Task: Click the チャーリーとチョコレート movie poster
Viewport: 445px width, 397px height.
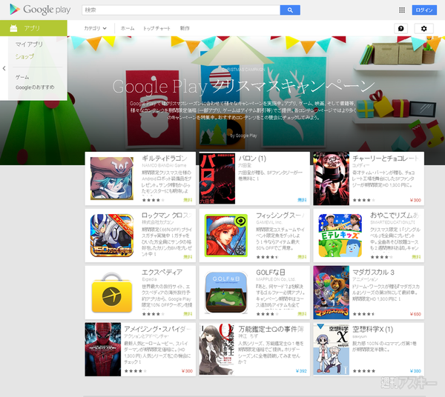Action: pos(332,179)
